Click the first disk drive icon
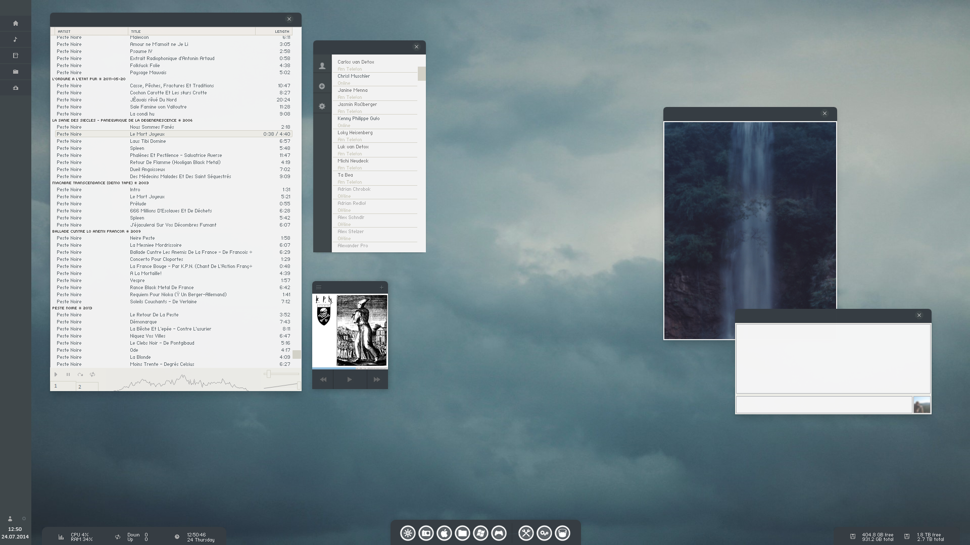This screenshot has height=545, width=970. pyautogui.click(x=852, y=536)
